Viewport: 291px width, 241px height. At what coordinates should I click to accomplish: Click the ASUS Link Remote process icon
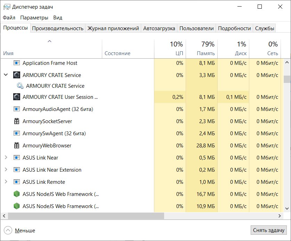(x=17, y=182)
